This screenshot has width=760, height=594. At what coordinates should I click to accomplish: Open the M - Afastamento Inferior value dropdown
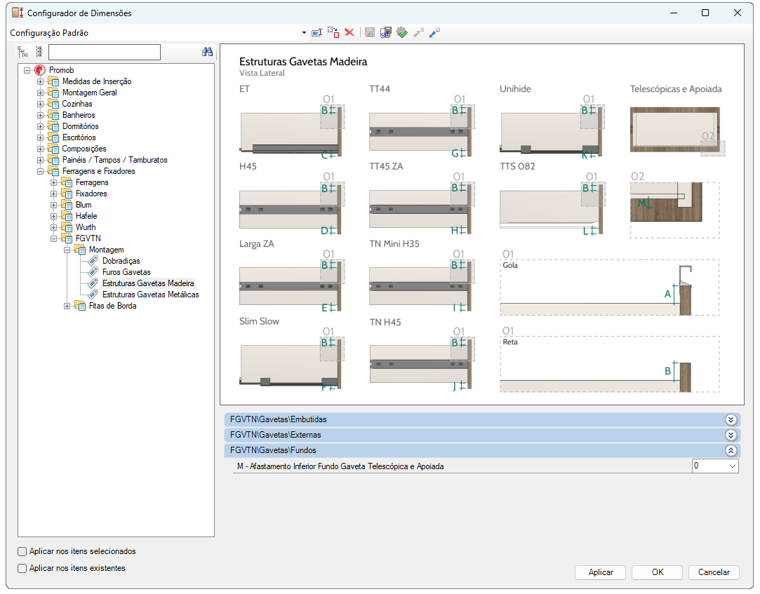pyautogui.click(x=733, y=466)
